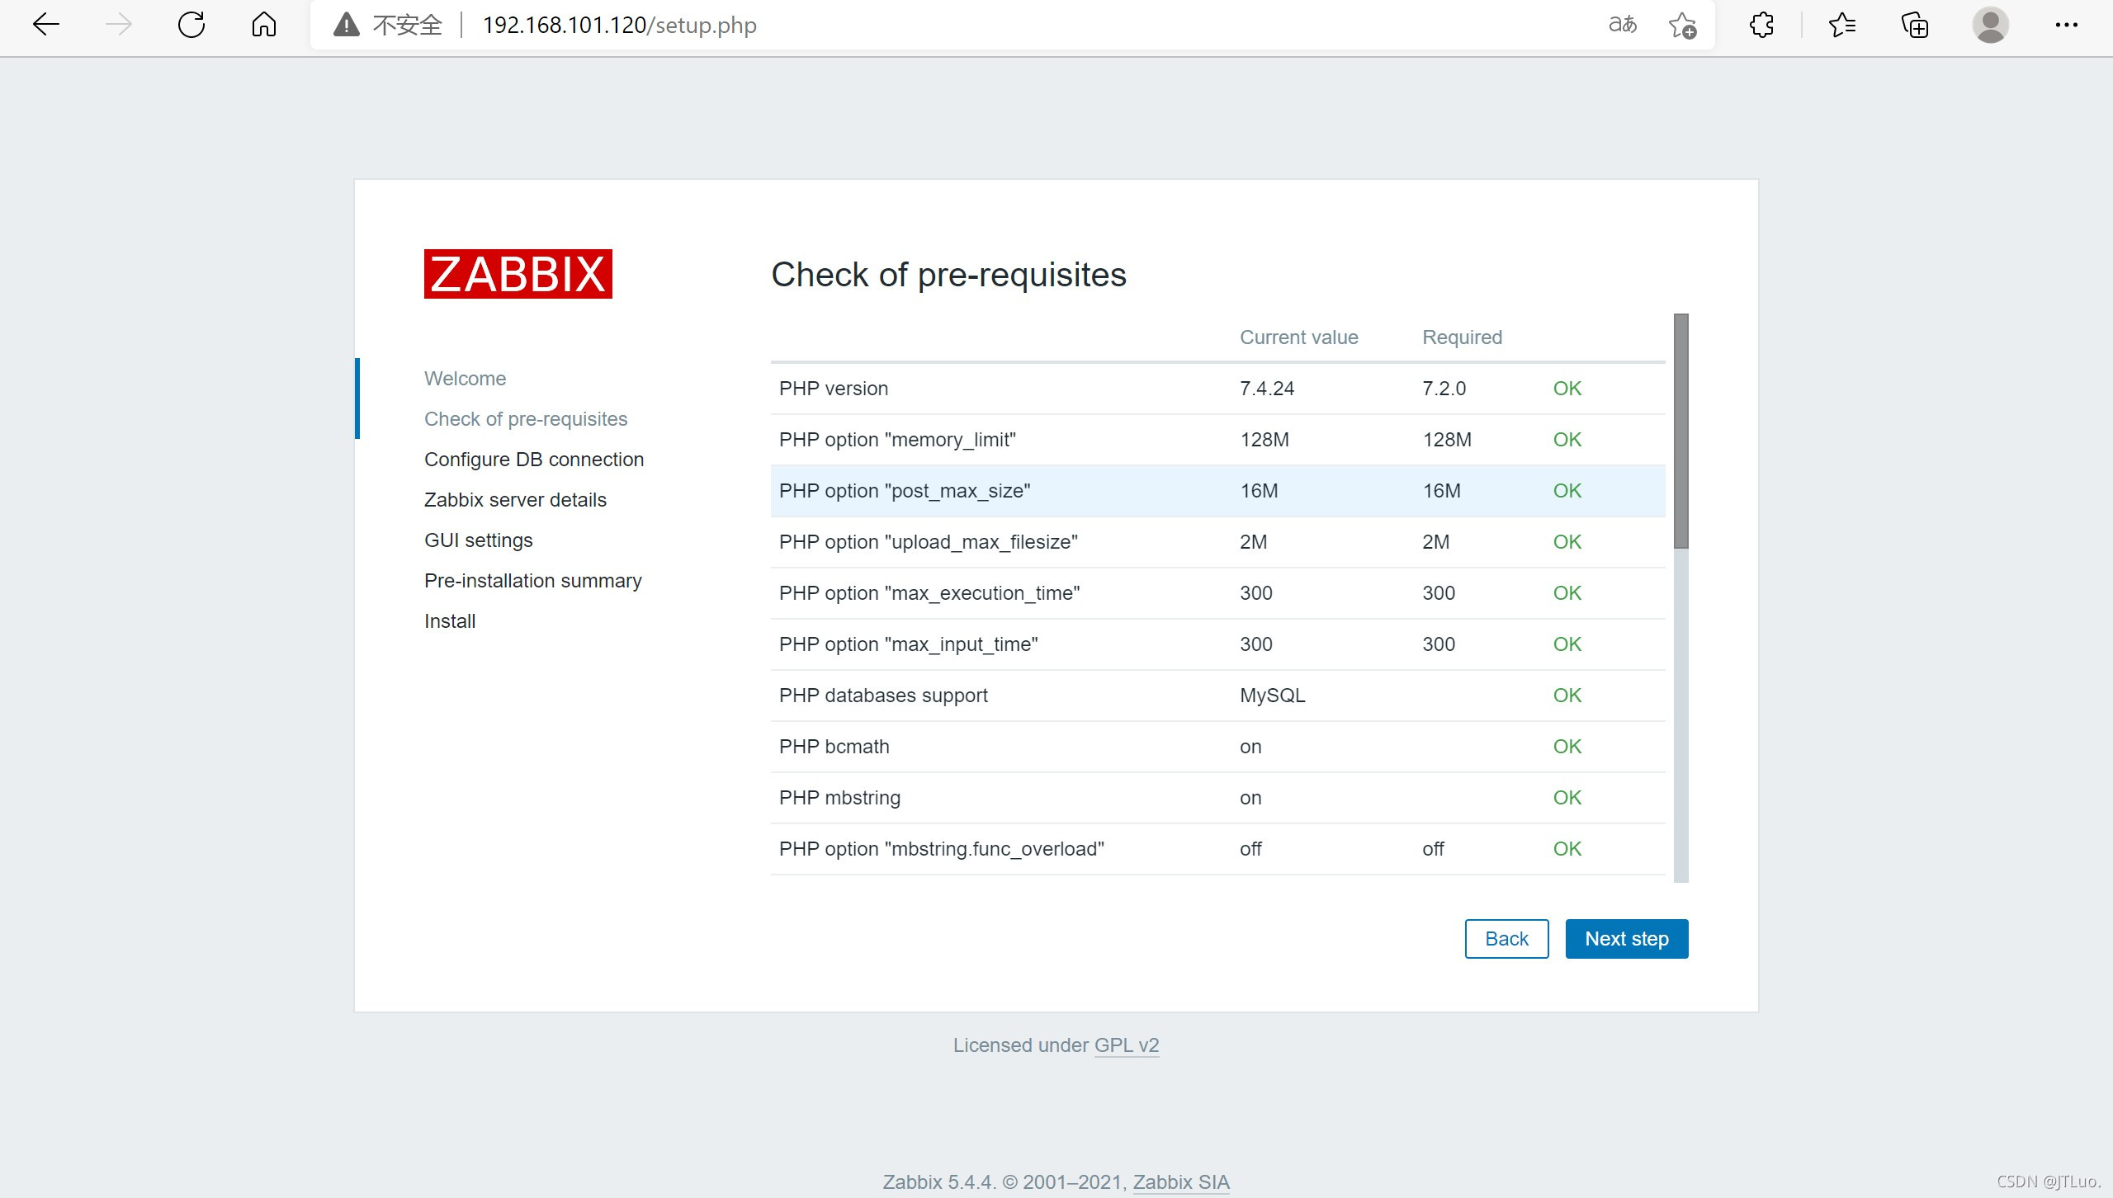2113x1198 pixels.
Task: Open the favorites list icon
Action: point(1841,25)
